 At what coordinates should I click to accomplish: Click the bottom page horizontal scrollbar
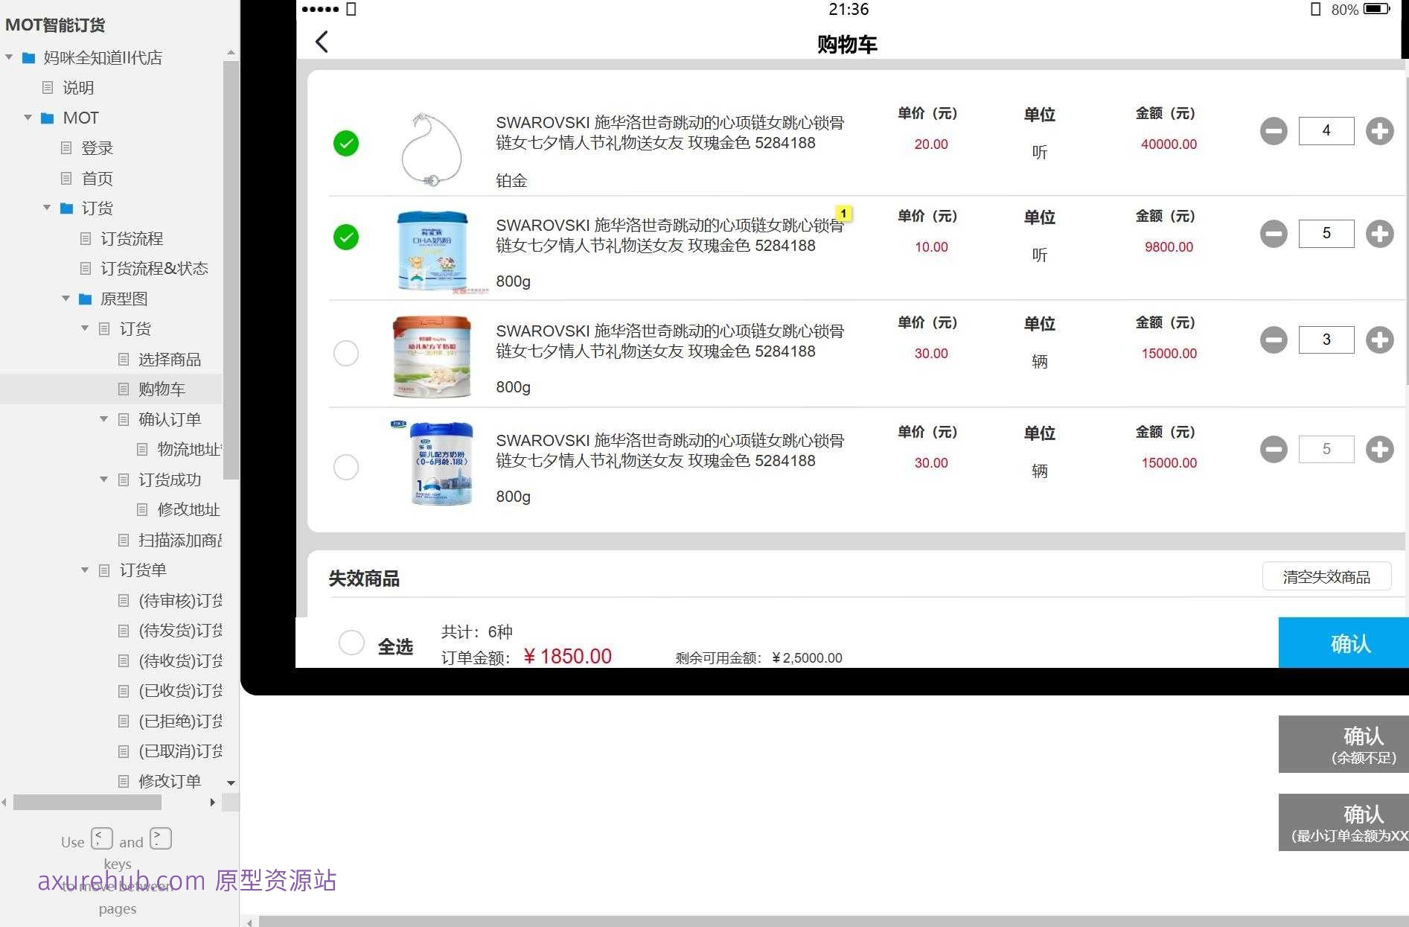834,922
